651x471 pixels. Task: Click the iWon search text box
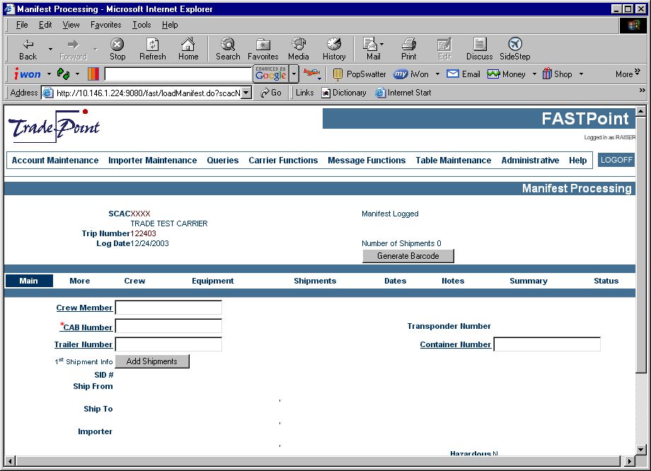pos(178,74)
